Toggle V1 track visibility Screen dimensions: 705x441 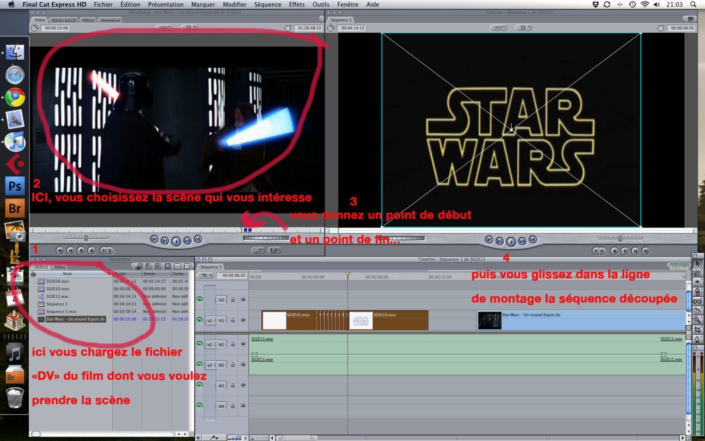200,320
